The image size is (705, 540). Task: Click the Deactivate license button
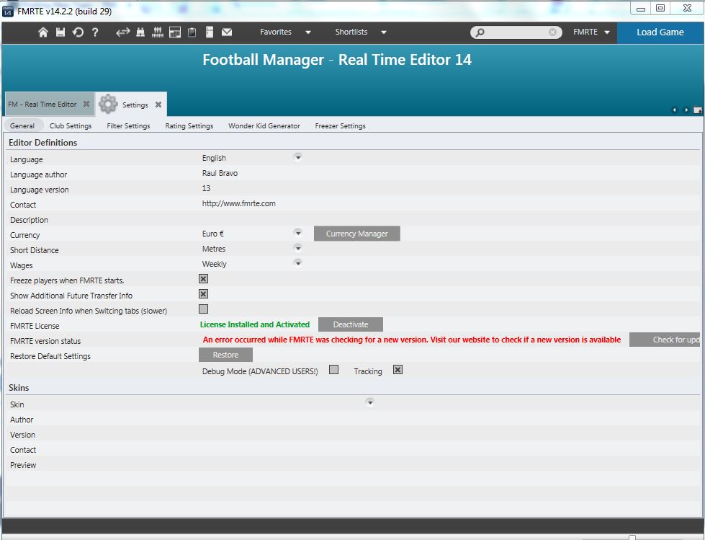click(351, 324)
